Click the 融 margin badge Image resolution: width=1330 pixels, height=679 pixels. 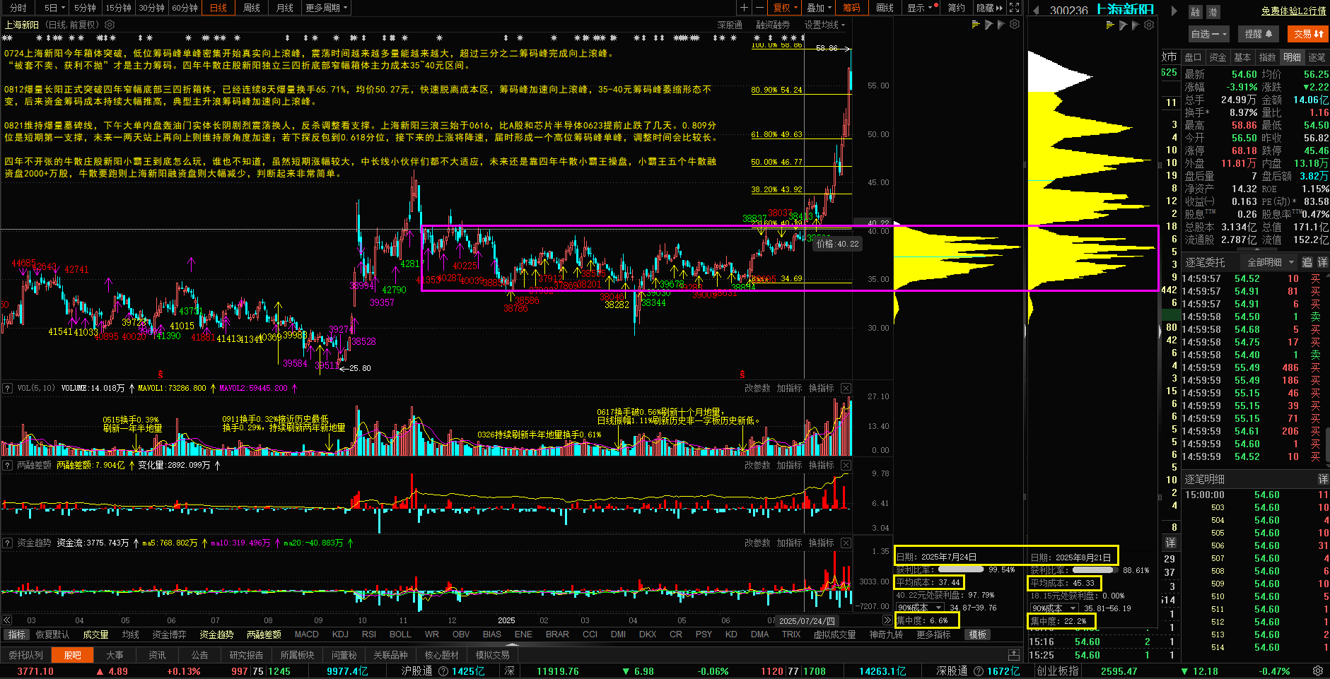coord(1195,12)
